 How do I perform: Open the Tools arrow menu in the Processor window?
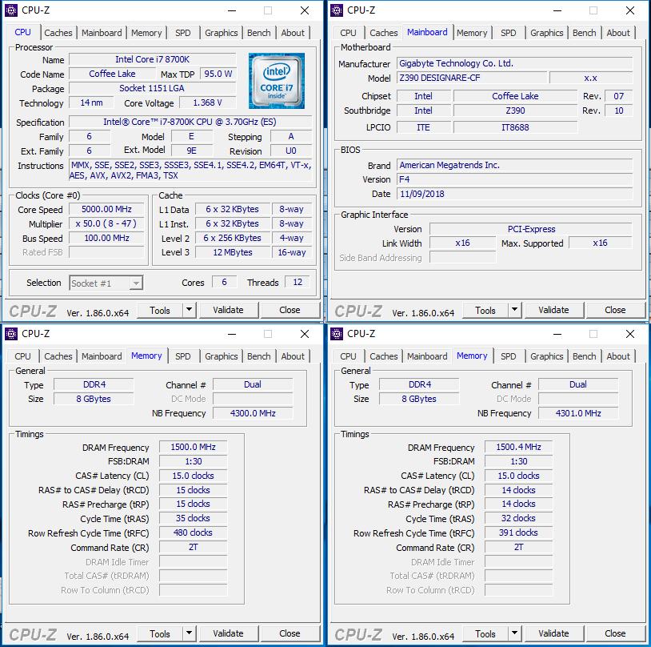189,310
